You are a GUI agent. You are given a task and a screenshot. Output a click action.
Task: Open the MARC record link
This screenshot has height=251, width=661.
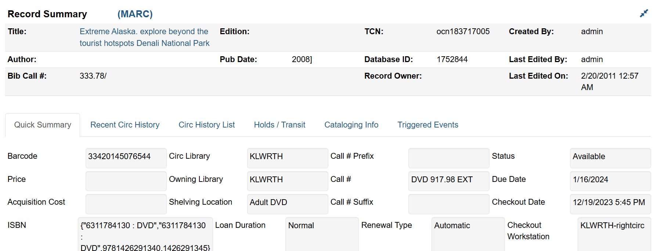(x=135, y=14)
